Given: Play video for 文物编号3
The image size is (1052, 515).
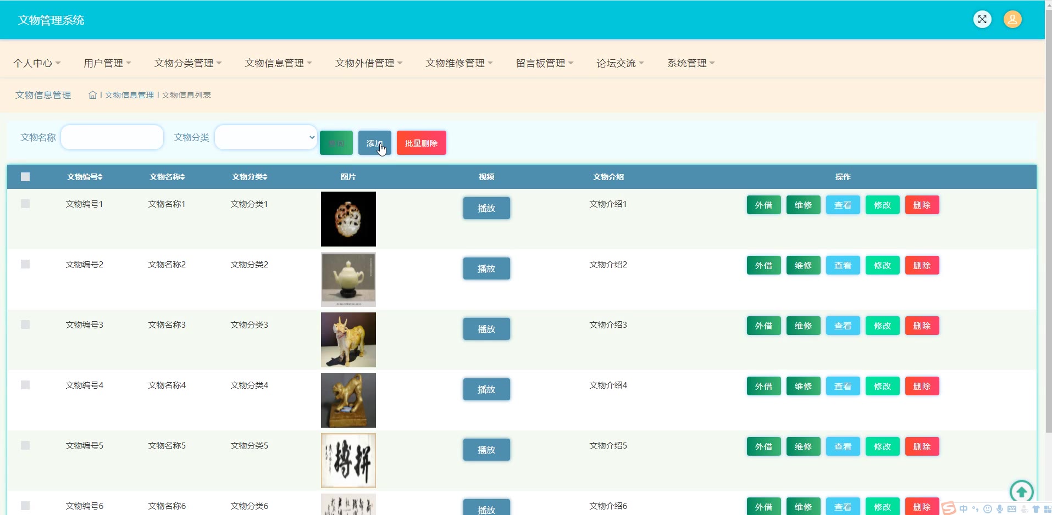Looking at the screenshot, I should pyautogui.click(x=486, y=329).
